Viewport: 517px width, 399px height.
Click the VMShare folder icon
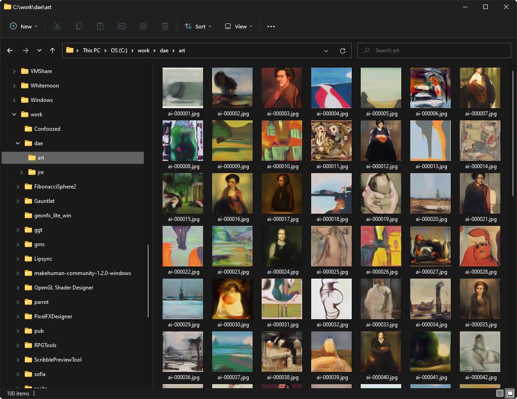(25, 71)
